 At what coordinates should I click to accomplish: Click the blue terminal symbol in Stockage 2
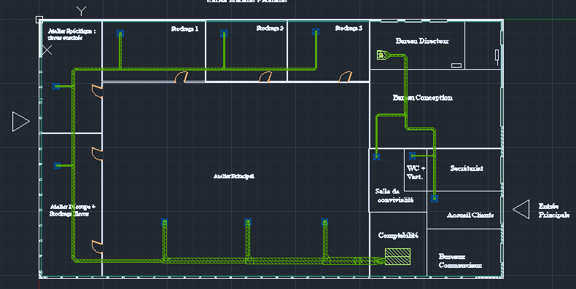point(224,33)
